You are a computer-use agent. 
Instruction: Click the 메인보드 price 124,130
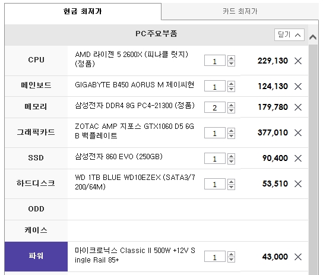pos(273,86)
